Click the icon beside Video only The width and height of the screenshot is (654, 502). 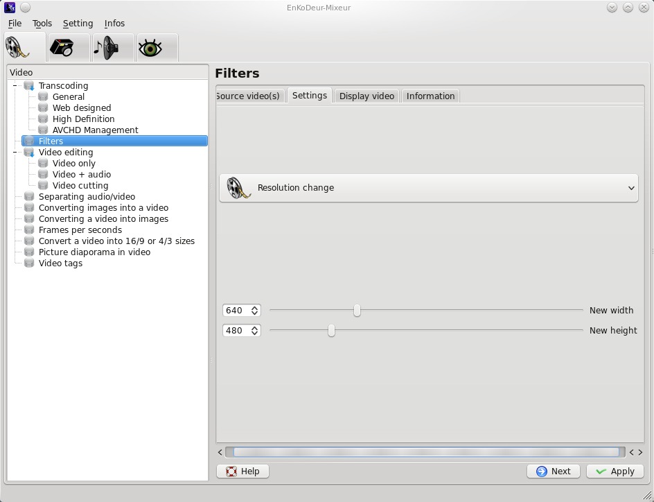coord(43,163)
